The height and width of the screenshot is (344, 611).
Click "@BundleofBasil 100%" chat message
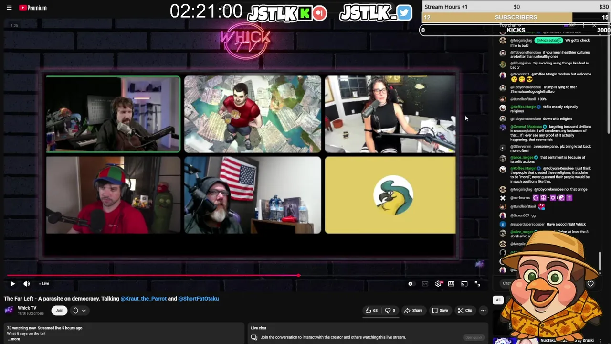point(528,99)
